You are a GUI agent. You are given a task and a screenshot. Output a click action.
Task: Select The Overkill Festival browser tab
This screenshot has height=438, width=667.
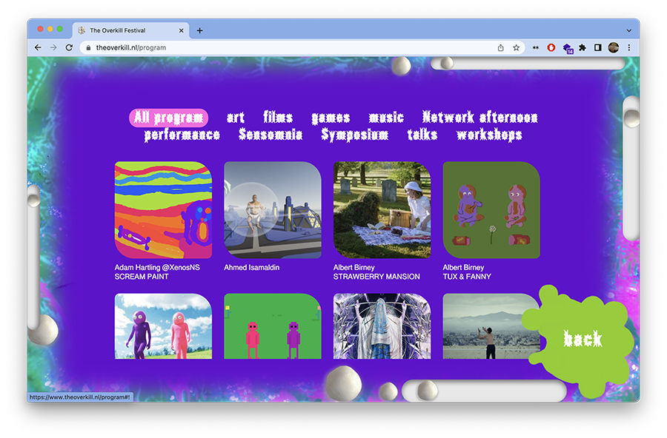pyautogui.click(x=130, y=30)
